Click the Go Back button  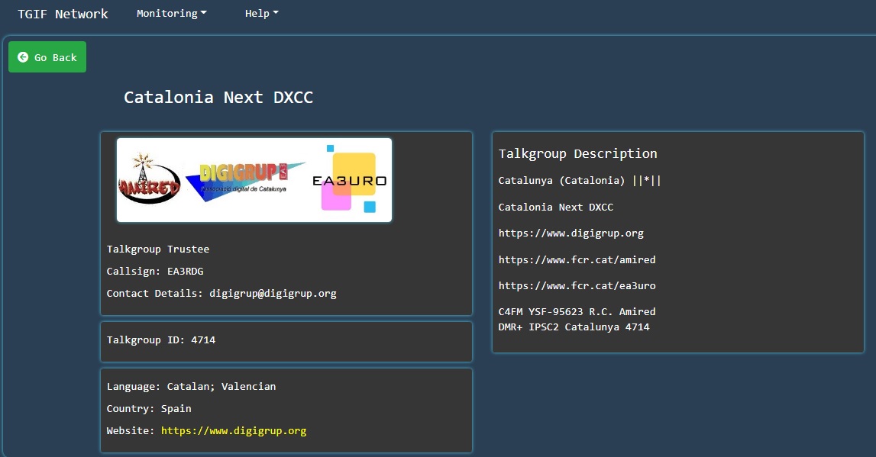[x=47, y=57]
